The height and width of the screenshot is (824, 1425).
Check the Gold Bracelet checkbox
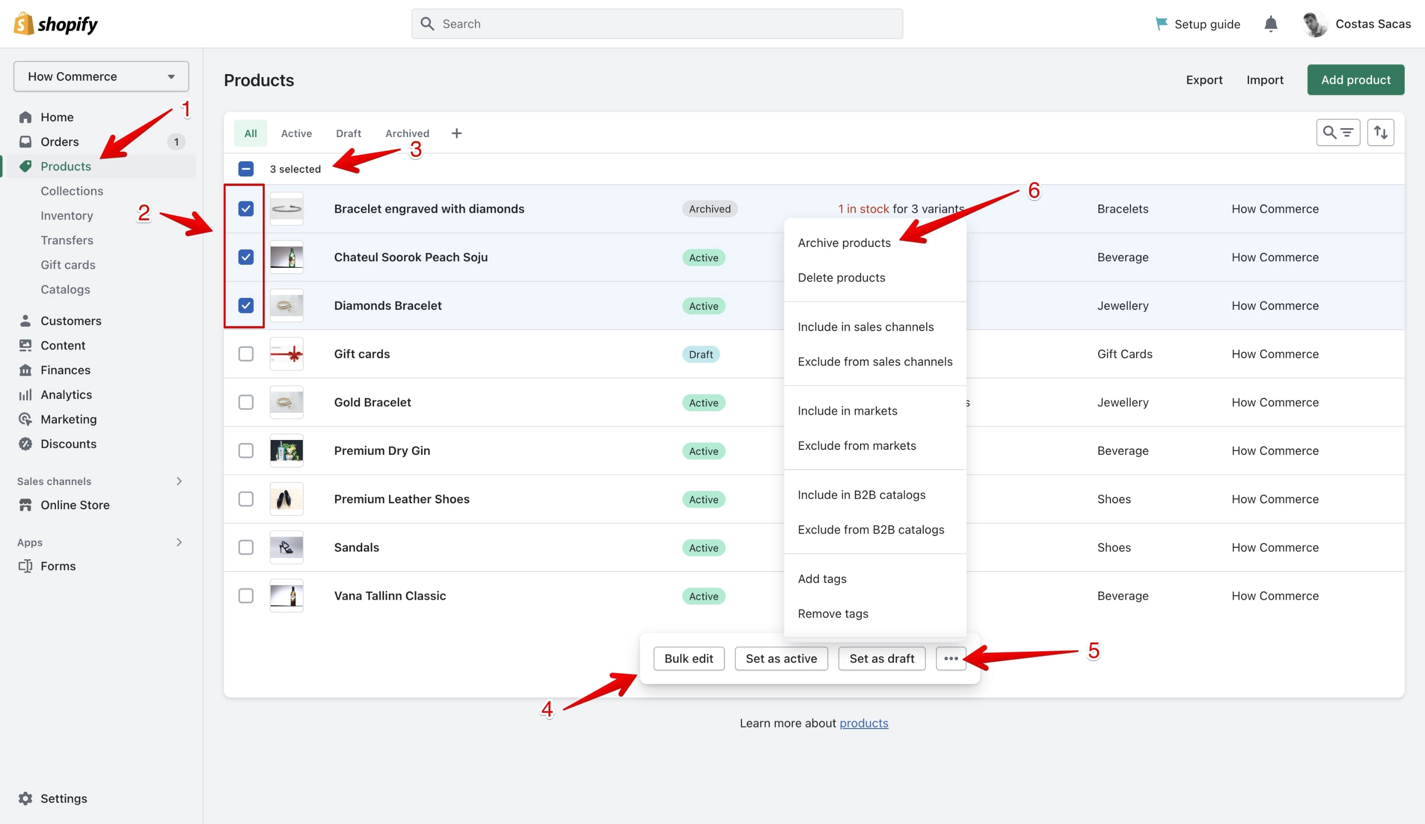pos(245,402)
